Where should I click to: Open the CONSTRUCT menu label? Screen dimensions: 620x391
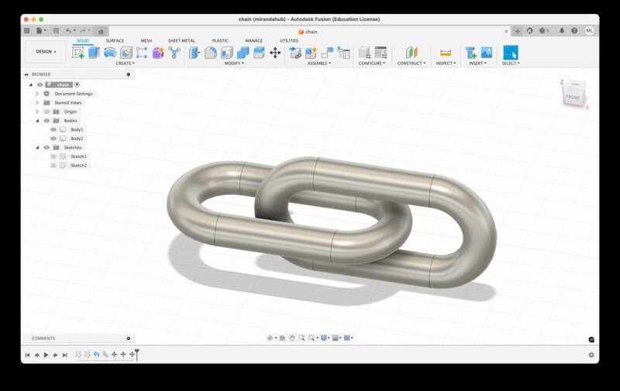pyautogui.click(x=411, y=63)
